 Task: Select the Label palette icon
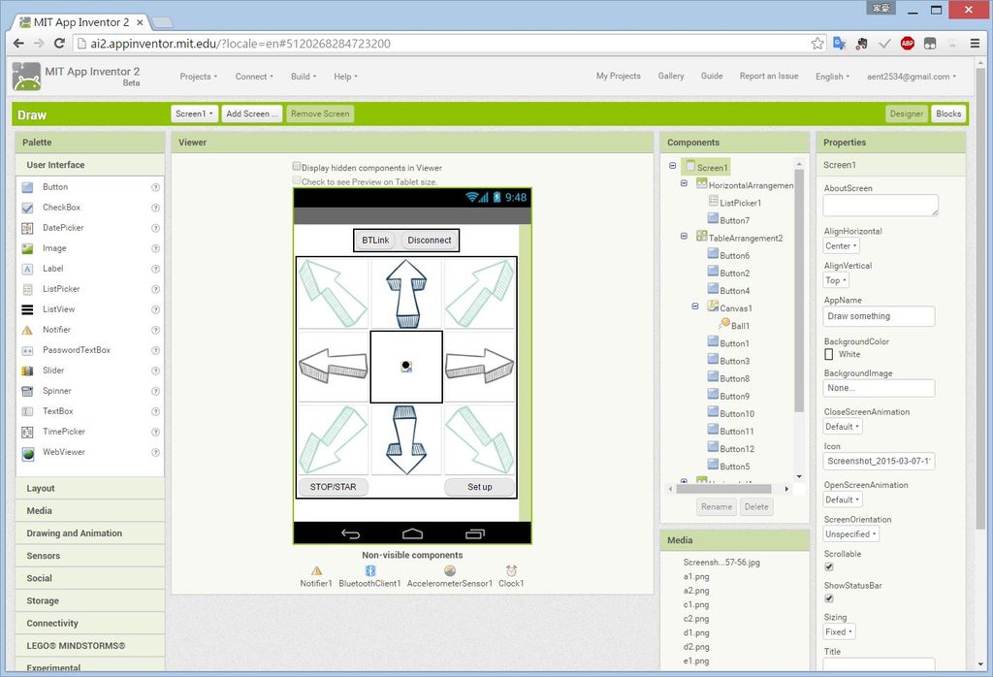pyautogui.click(x=27, y=270)
